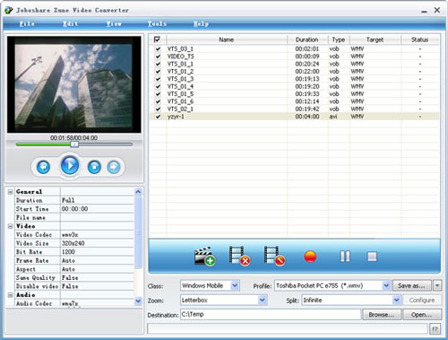Click the Video Codec value wmv3x
The height and width of the screenshot is (340, 448).
click(70, 235)
